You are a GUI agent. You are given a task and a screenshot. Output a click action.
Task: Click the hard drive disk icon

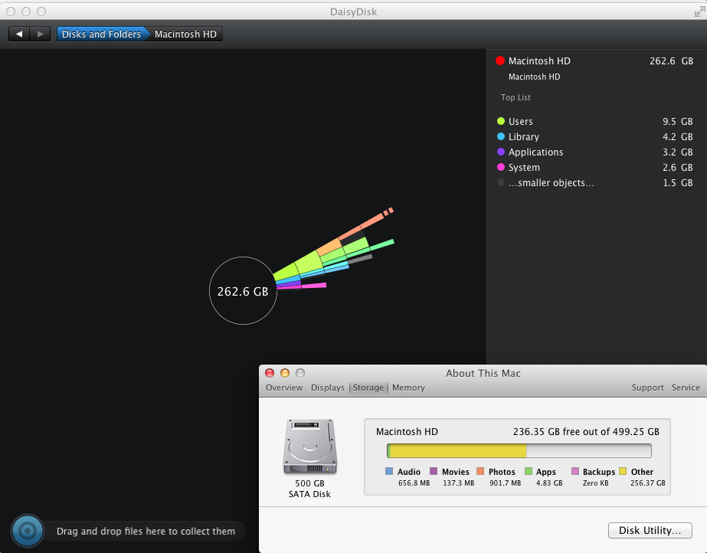click(310, 447)
